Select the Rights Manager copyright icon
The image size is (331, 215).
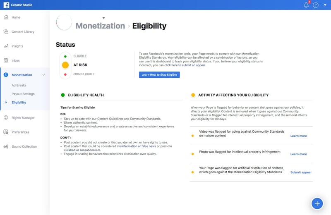[6, 118]
